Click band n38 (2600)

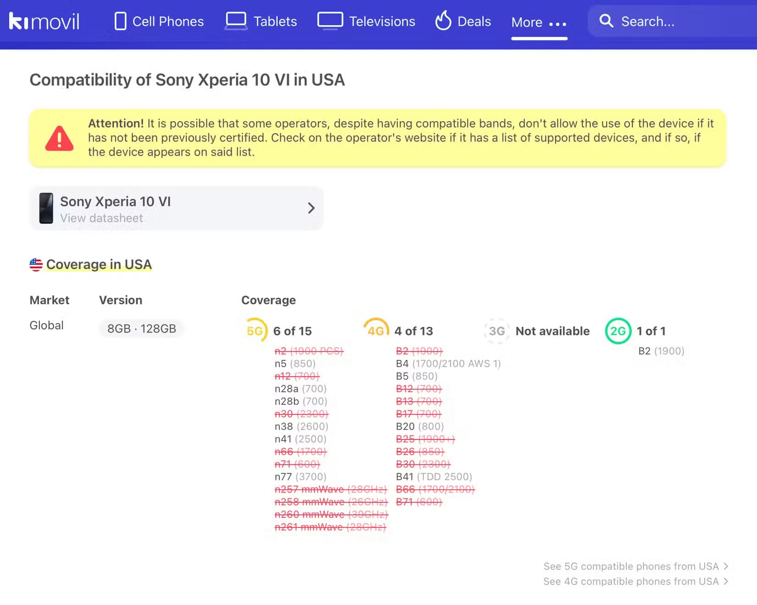[x=301, y=426]
